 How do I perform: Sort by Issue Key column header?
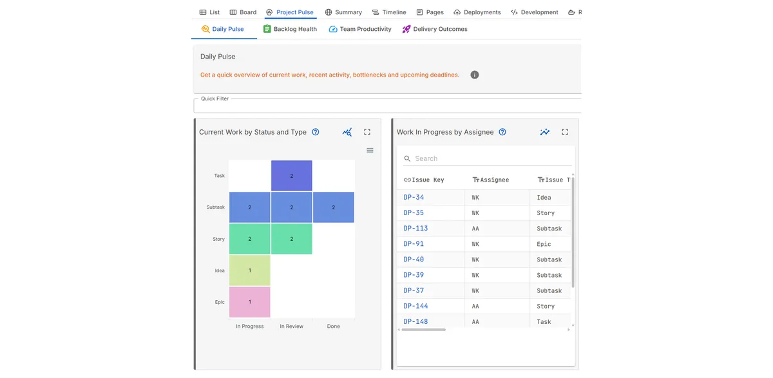click(428, 180)
